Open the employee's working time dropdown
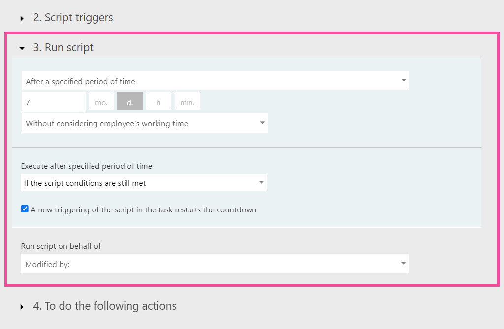 [x=145, y=123]
